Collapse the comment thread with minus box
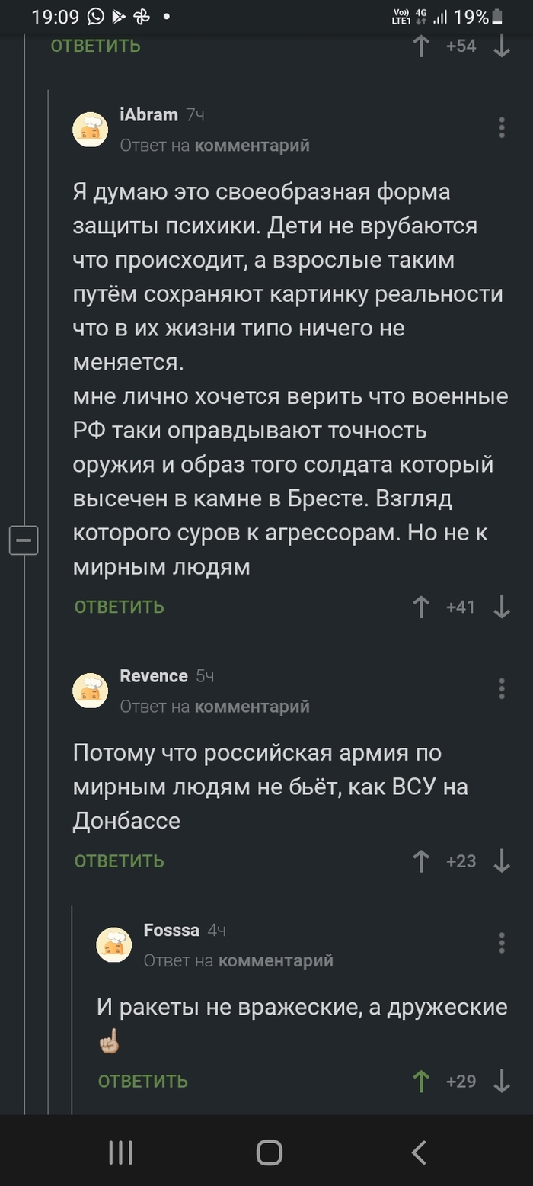This screenshot has height=1186, width=533. tap(24, 540)
